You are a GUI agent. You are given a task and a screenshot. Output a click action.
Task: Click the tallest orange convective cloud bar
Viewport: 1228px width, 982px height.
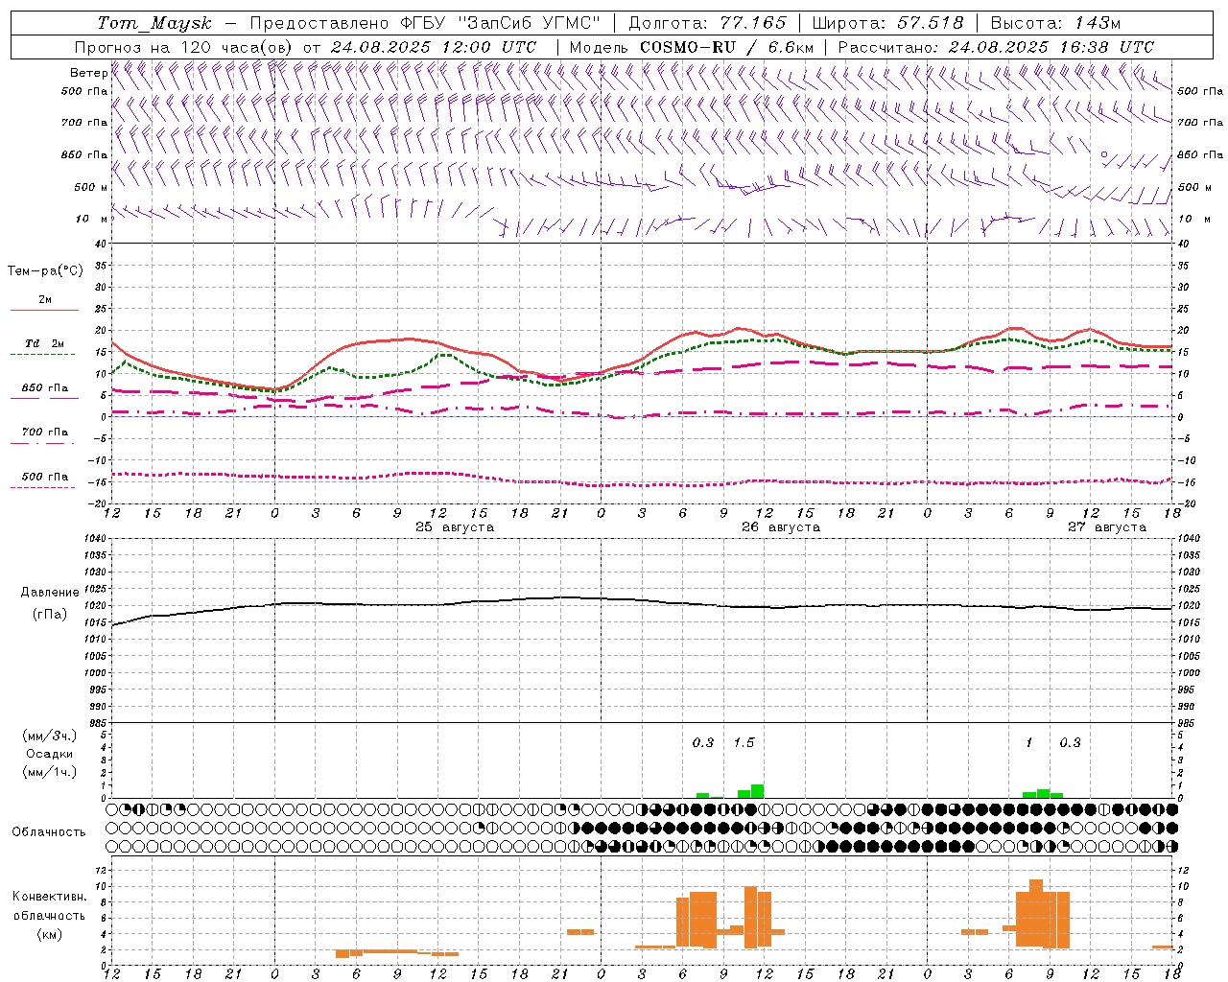[x=1036, y=913]
